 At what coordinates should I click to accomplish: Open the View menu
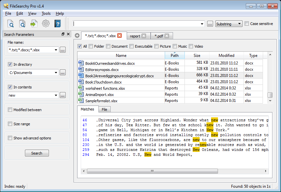pos(32,13)
